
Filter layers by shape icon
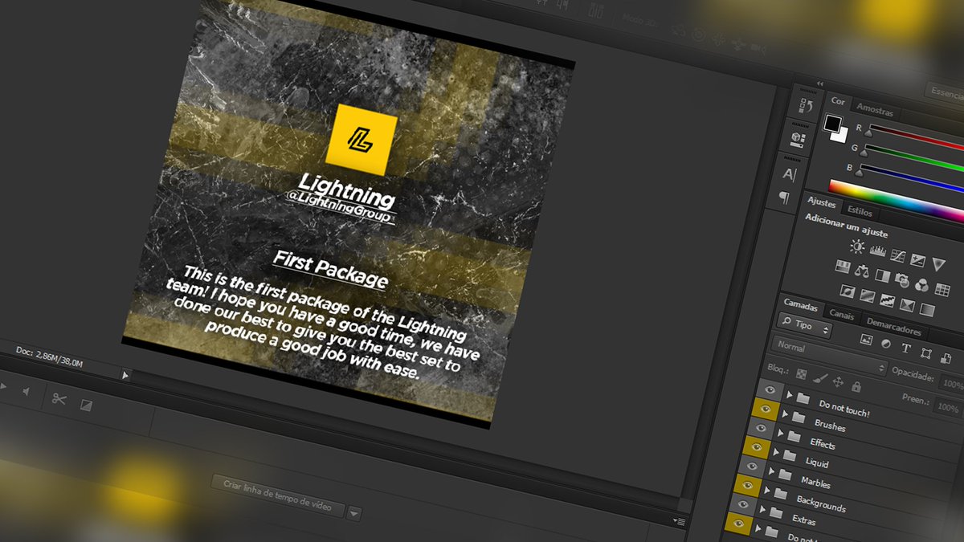tap(925, 353)
